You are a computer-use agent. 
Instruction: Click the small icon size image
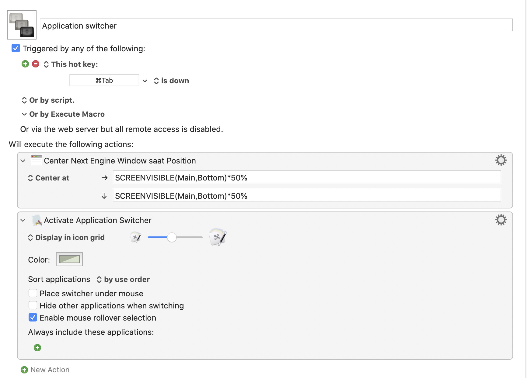(135, 237)
